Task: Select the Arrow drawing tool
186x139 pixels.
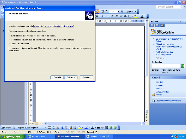Action: click(x=45, y=128)
